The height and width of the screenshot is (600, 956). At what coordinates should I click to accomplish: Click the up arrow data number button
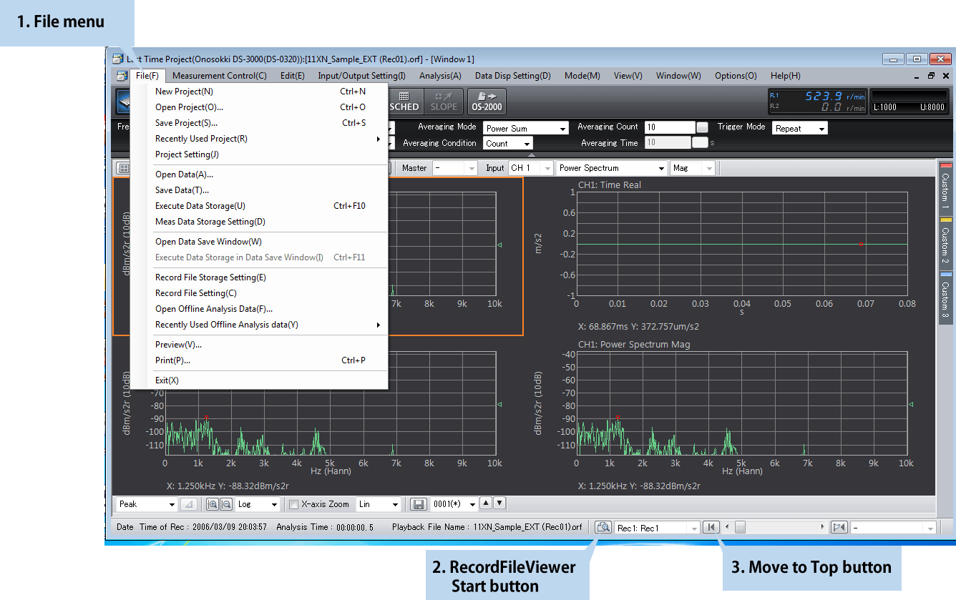487,503
